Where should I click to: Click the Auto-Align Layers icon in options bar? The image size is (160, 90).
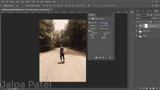click(89, 5)
